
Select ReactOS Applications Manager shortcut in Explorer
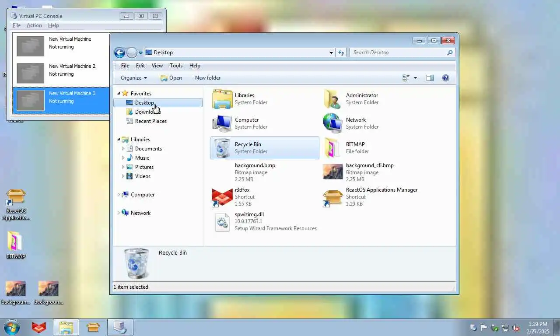(333, 197)
